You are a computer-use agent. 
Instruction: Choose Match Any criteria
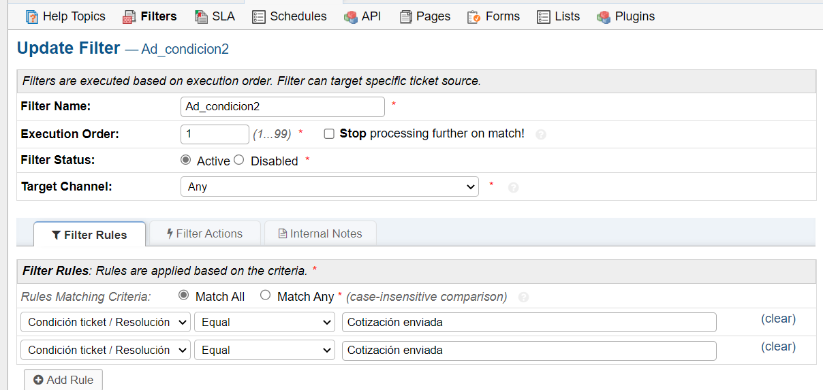[266, 295]
